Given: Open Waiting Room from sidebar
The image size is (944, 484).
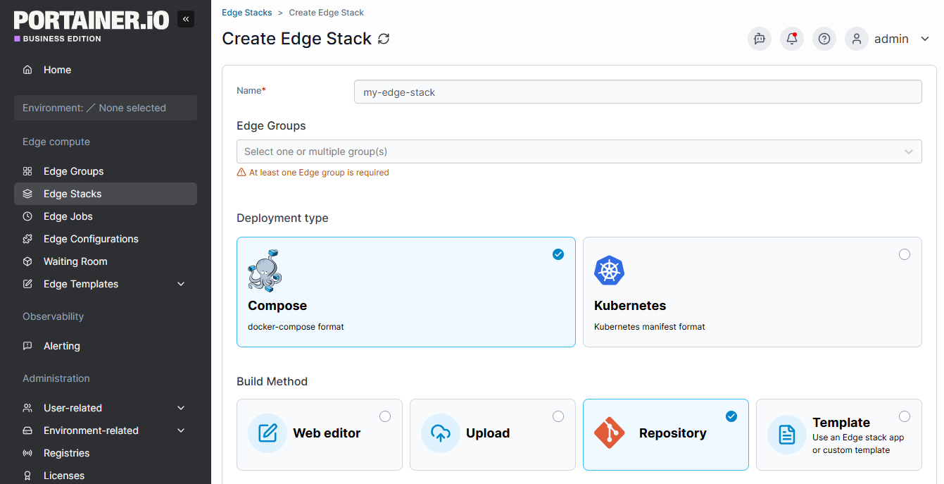Looking at the screenshot, I should pos(75,261).
